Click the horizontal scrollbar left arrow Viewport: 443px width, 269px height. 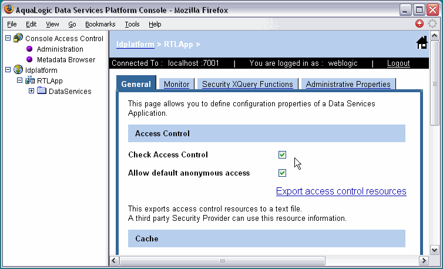(114, 260)
